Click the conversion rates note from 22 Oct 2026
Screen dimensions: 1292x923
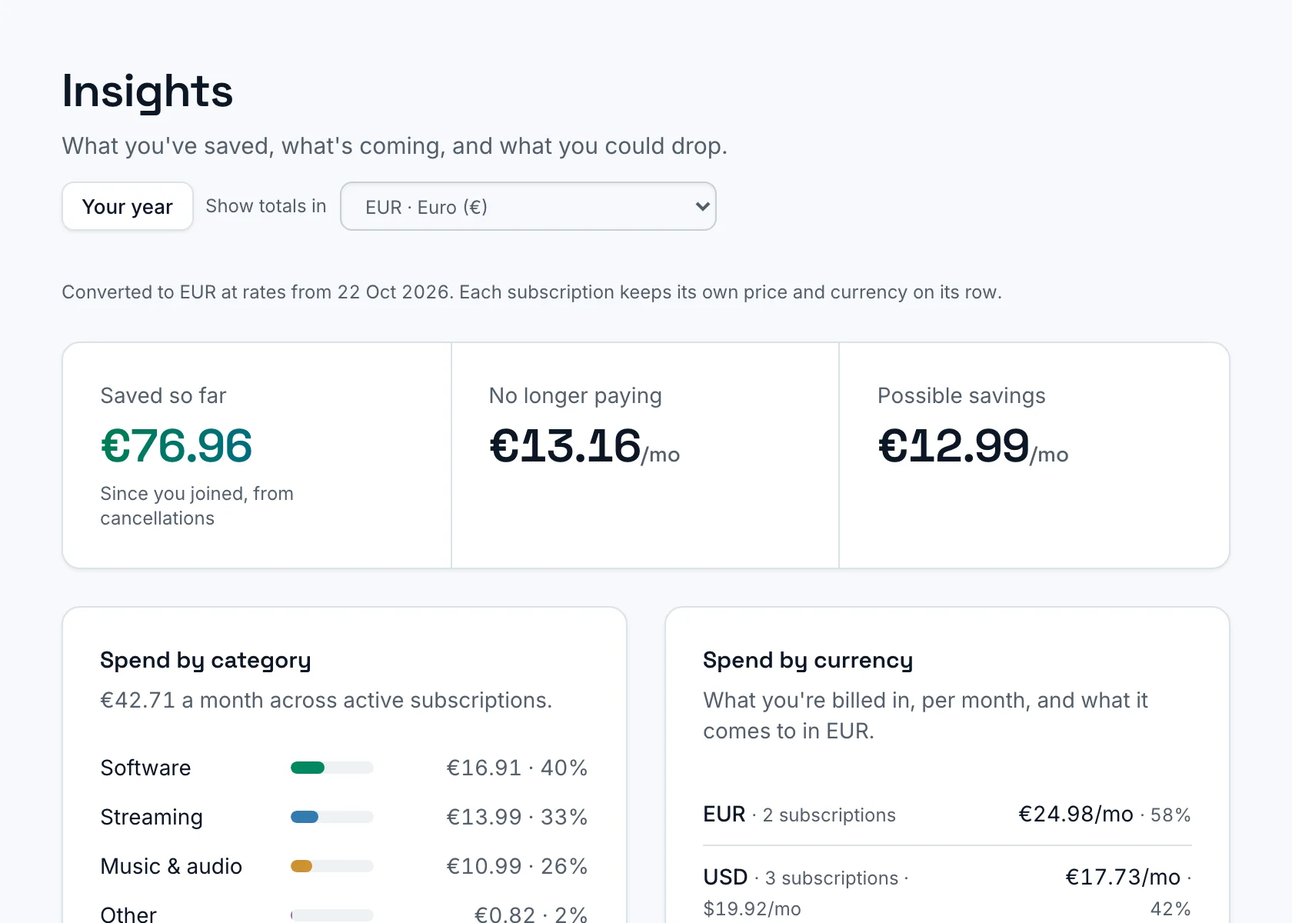tap(531, 292)
